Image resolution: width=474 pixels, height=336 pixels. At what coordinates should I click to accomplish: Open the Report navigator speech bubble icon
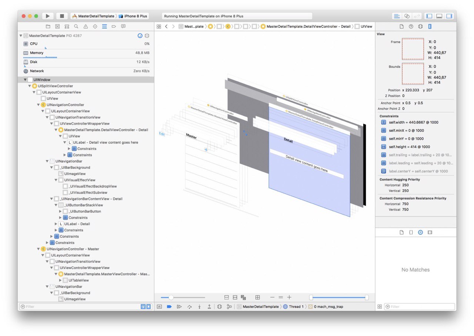(123, 27)
